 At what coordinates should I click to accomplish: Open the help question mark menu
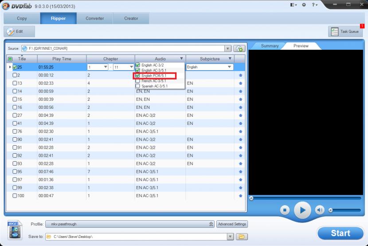pos(314,5)
